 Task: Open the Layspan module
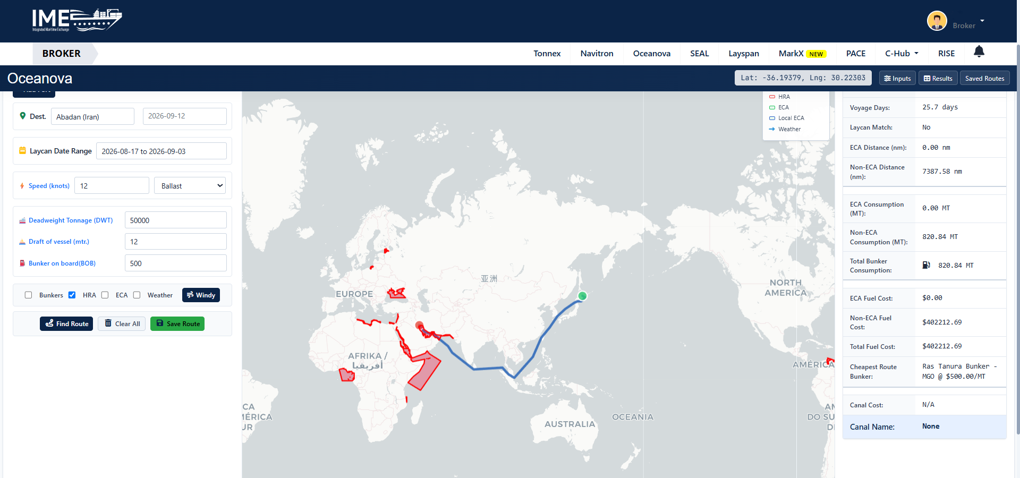(x=743, y=54)
